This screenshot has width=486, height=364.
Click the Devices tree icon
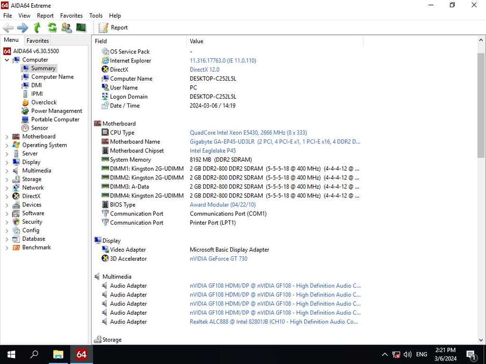point(16,204)
